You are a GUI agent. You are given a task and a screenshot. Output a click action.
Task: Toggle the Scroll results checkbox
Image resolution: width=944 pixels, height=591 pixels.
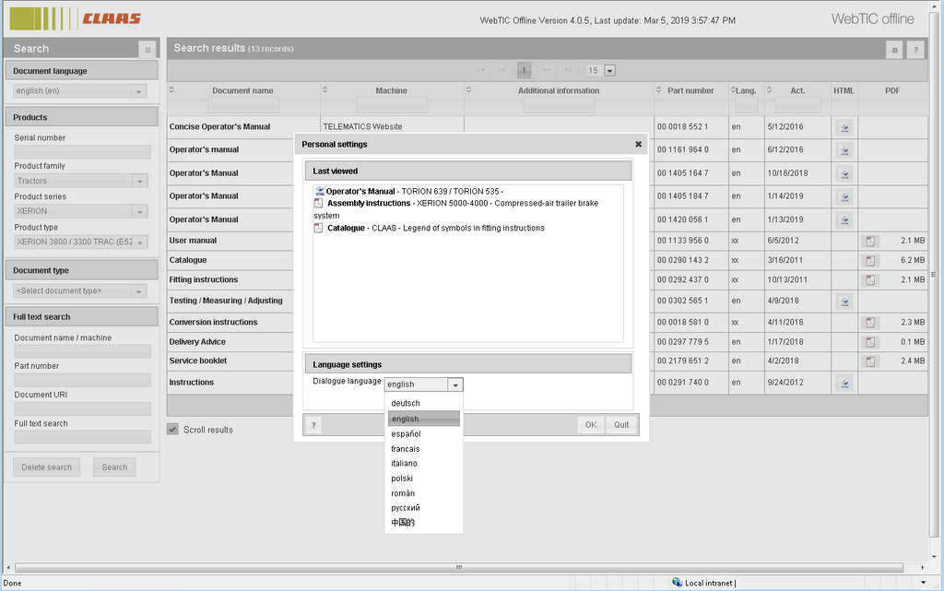172,429
